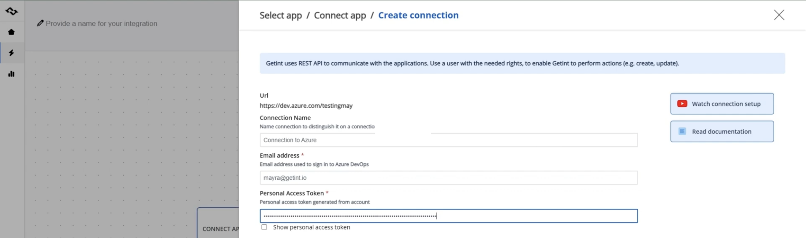Click 'Email address used to sign in' hint

tap(314, 164)
